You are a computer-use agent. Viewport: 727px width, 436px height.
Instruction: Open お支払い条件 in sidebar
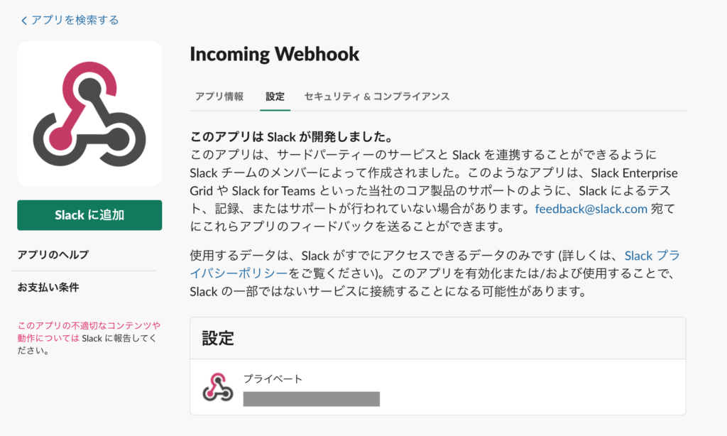point(48,288)
